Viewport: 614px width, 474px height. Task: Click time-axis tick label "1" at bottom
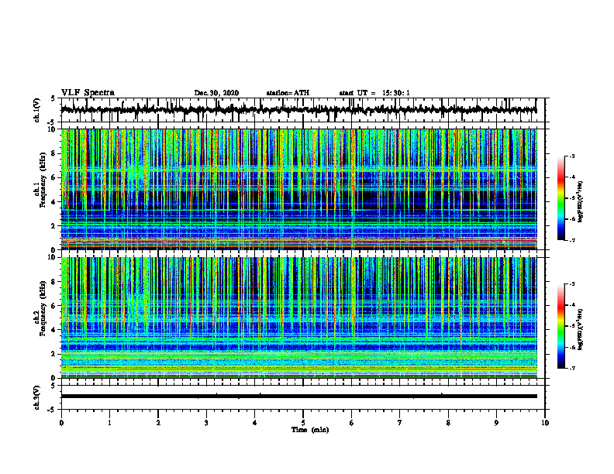pyautogui.click(x=109, y=423)
